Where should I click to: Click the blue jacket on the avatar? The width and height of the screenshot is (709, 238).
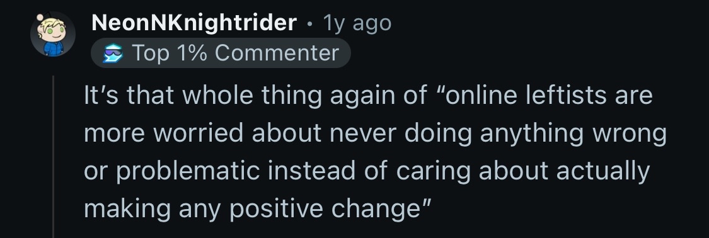click(x=54, y=48)
